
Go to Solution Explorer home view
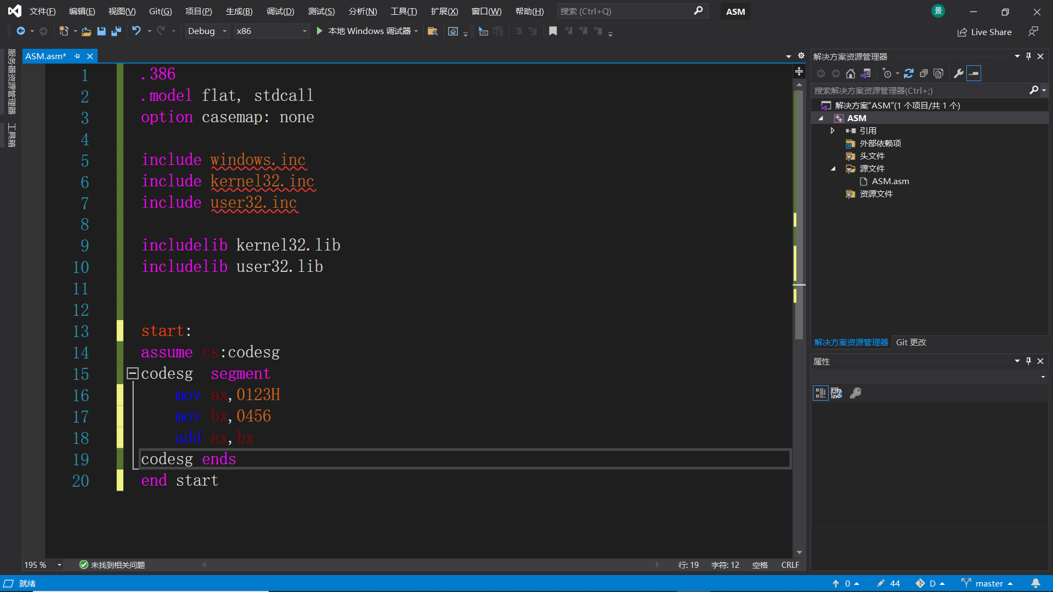coord(851,73)
